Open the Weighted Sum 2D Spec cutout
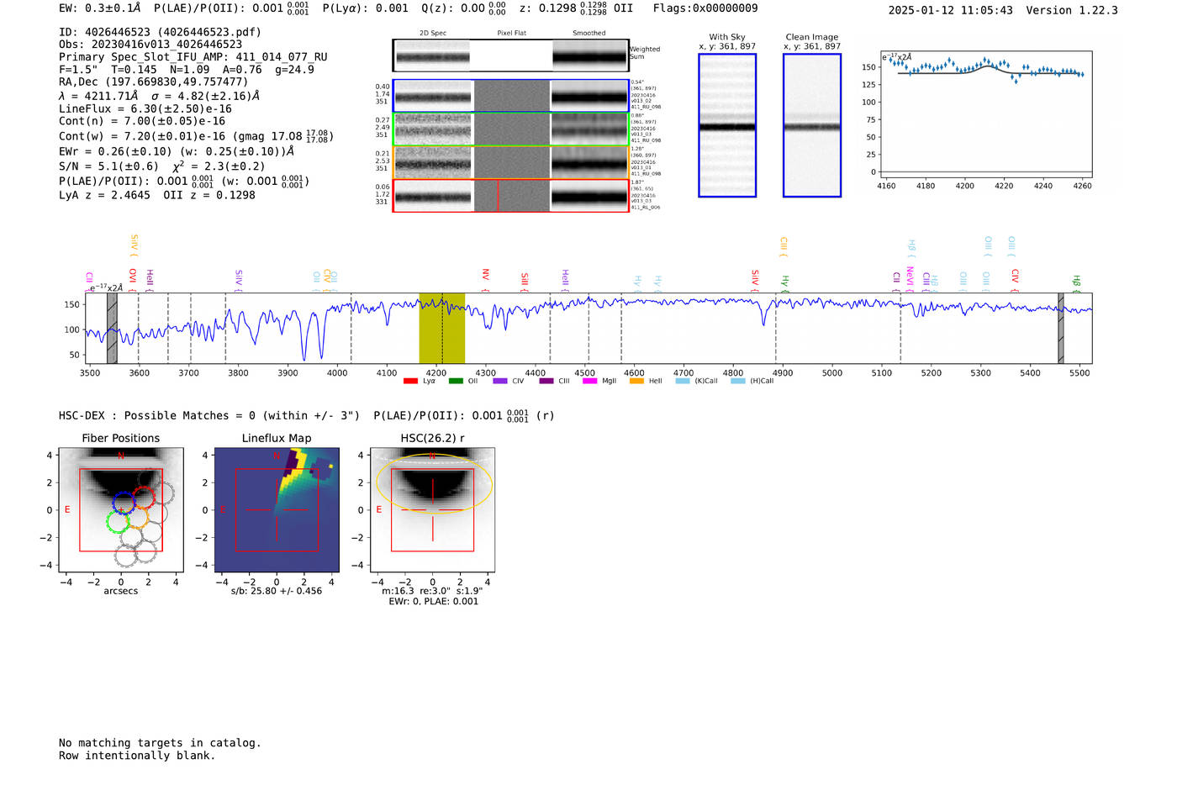This screenshot has width=1177, height=801. click(x=432, y=55)
